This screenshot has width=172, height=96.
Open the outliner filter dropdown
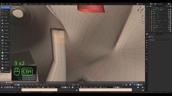(167, 6)
